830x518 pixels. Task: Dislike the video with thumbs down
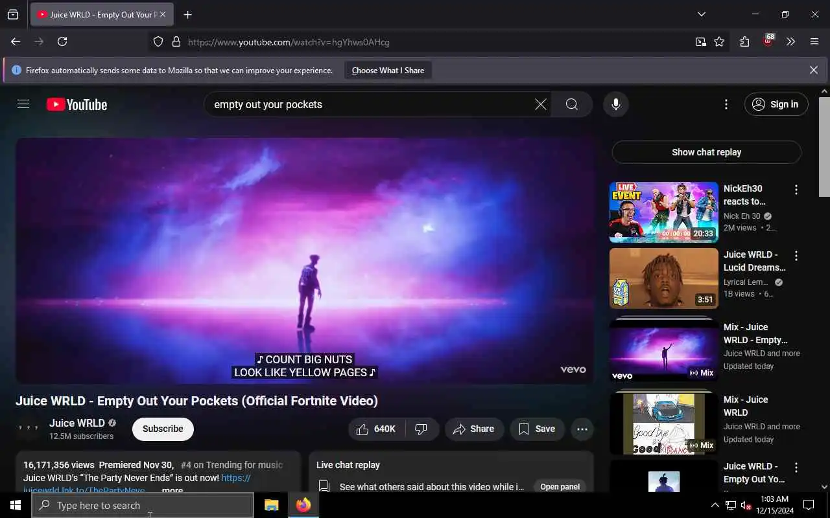[422, 429]
